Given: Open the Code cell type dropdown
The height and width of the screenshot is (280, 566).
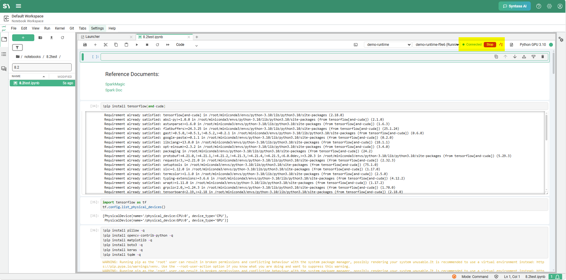Looking at the screenshot, I should pyautogui.click(x=187, y=45).
